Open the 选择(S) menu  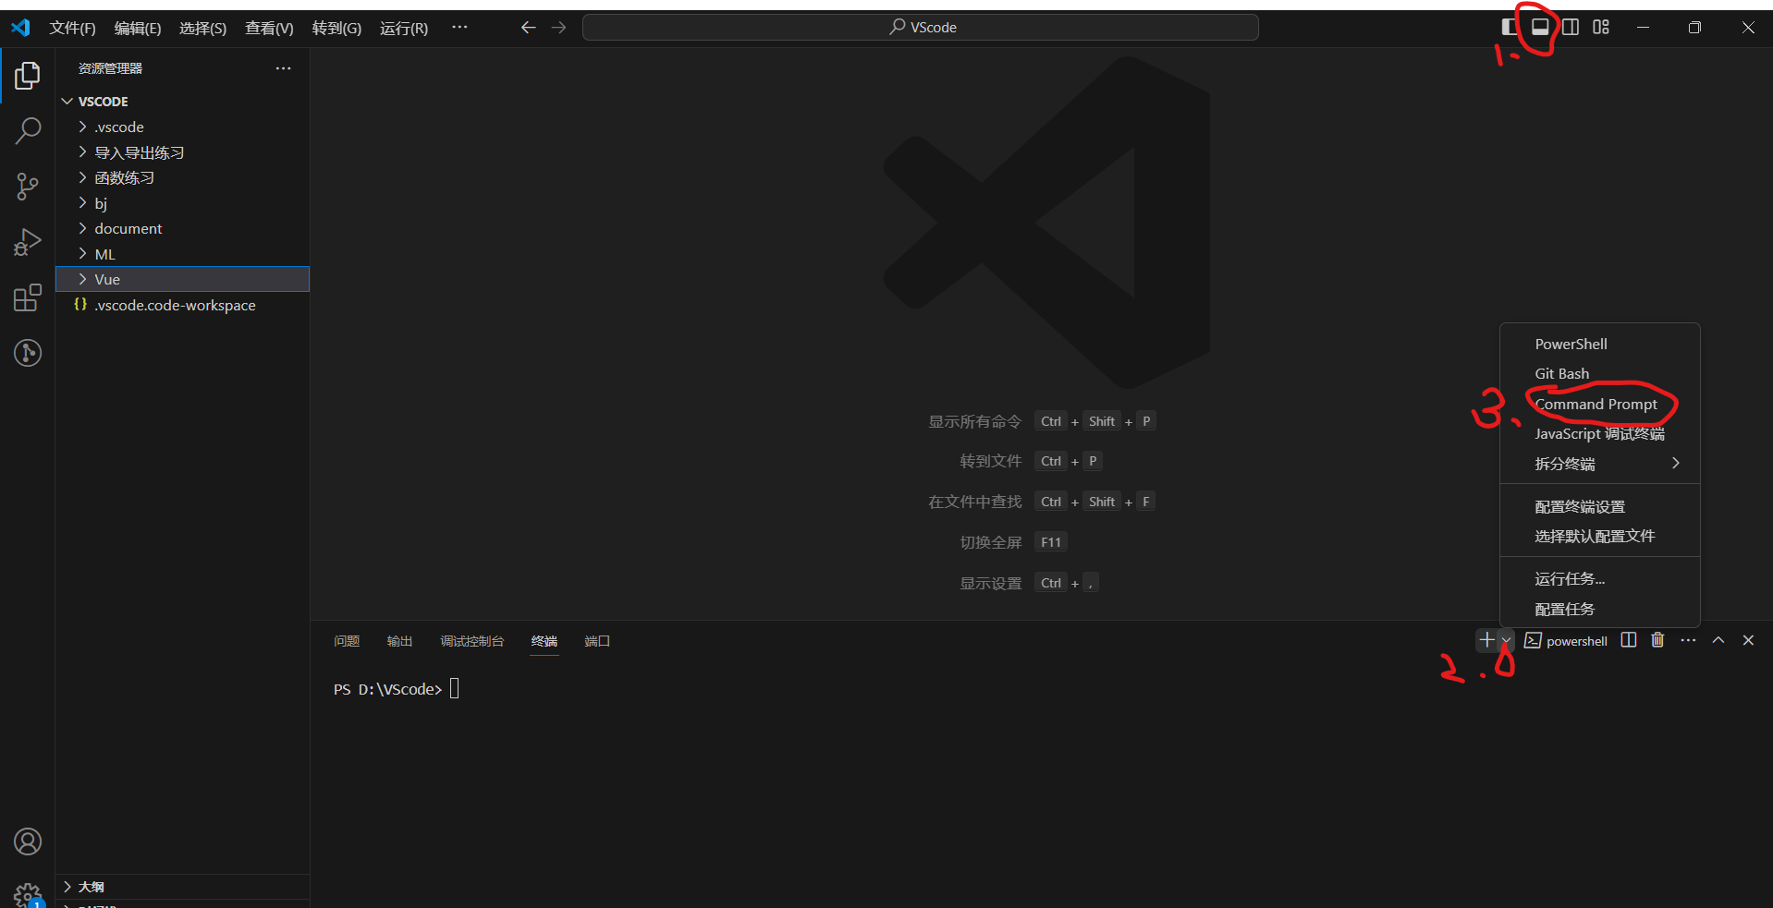click(202, 28)
